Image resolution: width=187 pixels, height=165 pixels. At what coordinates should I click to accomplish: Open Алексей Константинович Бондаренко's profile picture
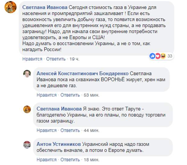point(27,73)
